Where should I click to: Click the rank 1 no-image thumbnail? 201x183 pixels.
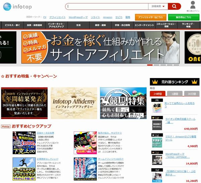[x=157, y=125]
